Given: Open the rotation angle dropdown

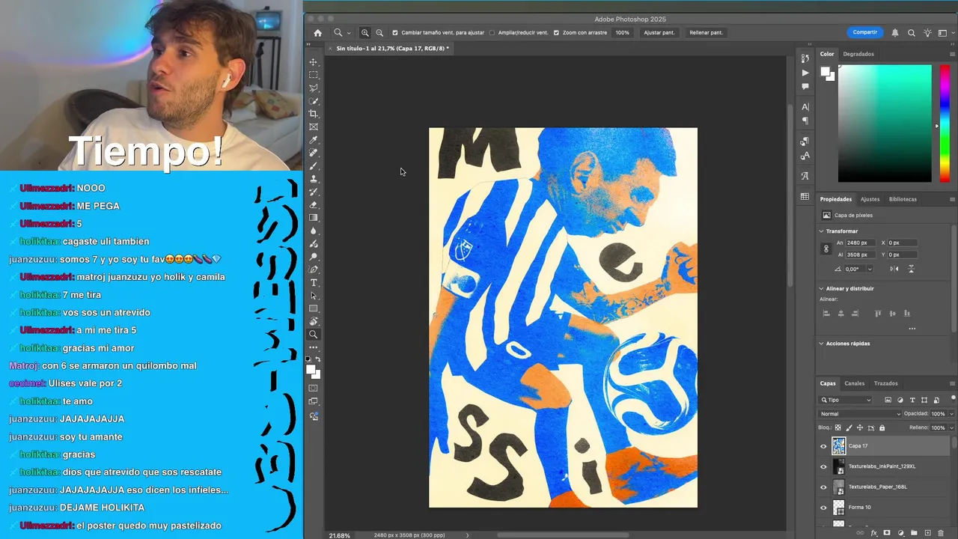Looking at the screenshot, I should coord(870,269).
